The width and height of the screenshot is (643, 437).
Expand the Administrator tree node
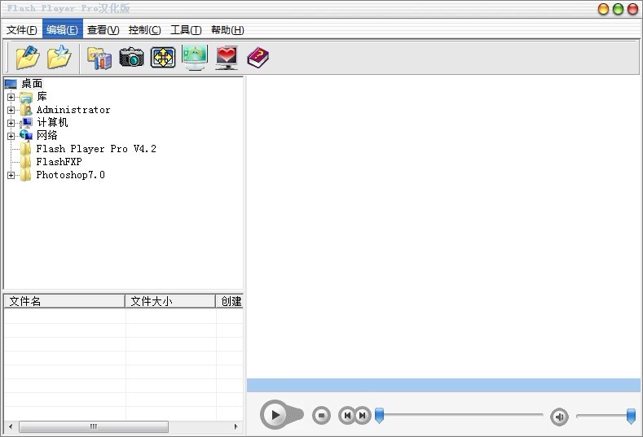(x=11, y=111)
